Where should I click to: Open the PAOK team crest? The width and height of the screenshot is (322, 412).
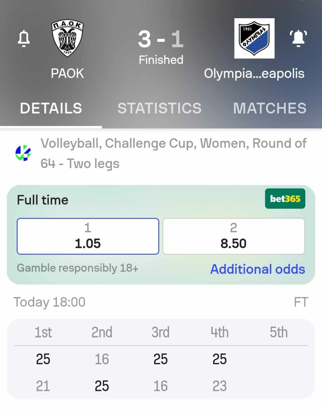[67, 38]
